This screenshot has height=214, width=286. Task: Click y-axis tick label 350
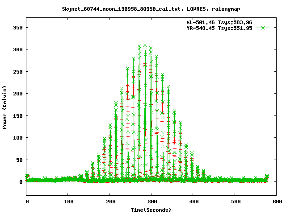pyautogui.click(x=18, y=28)
